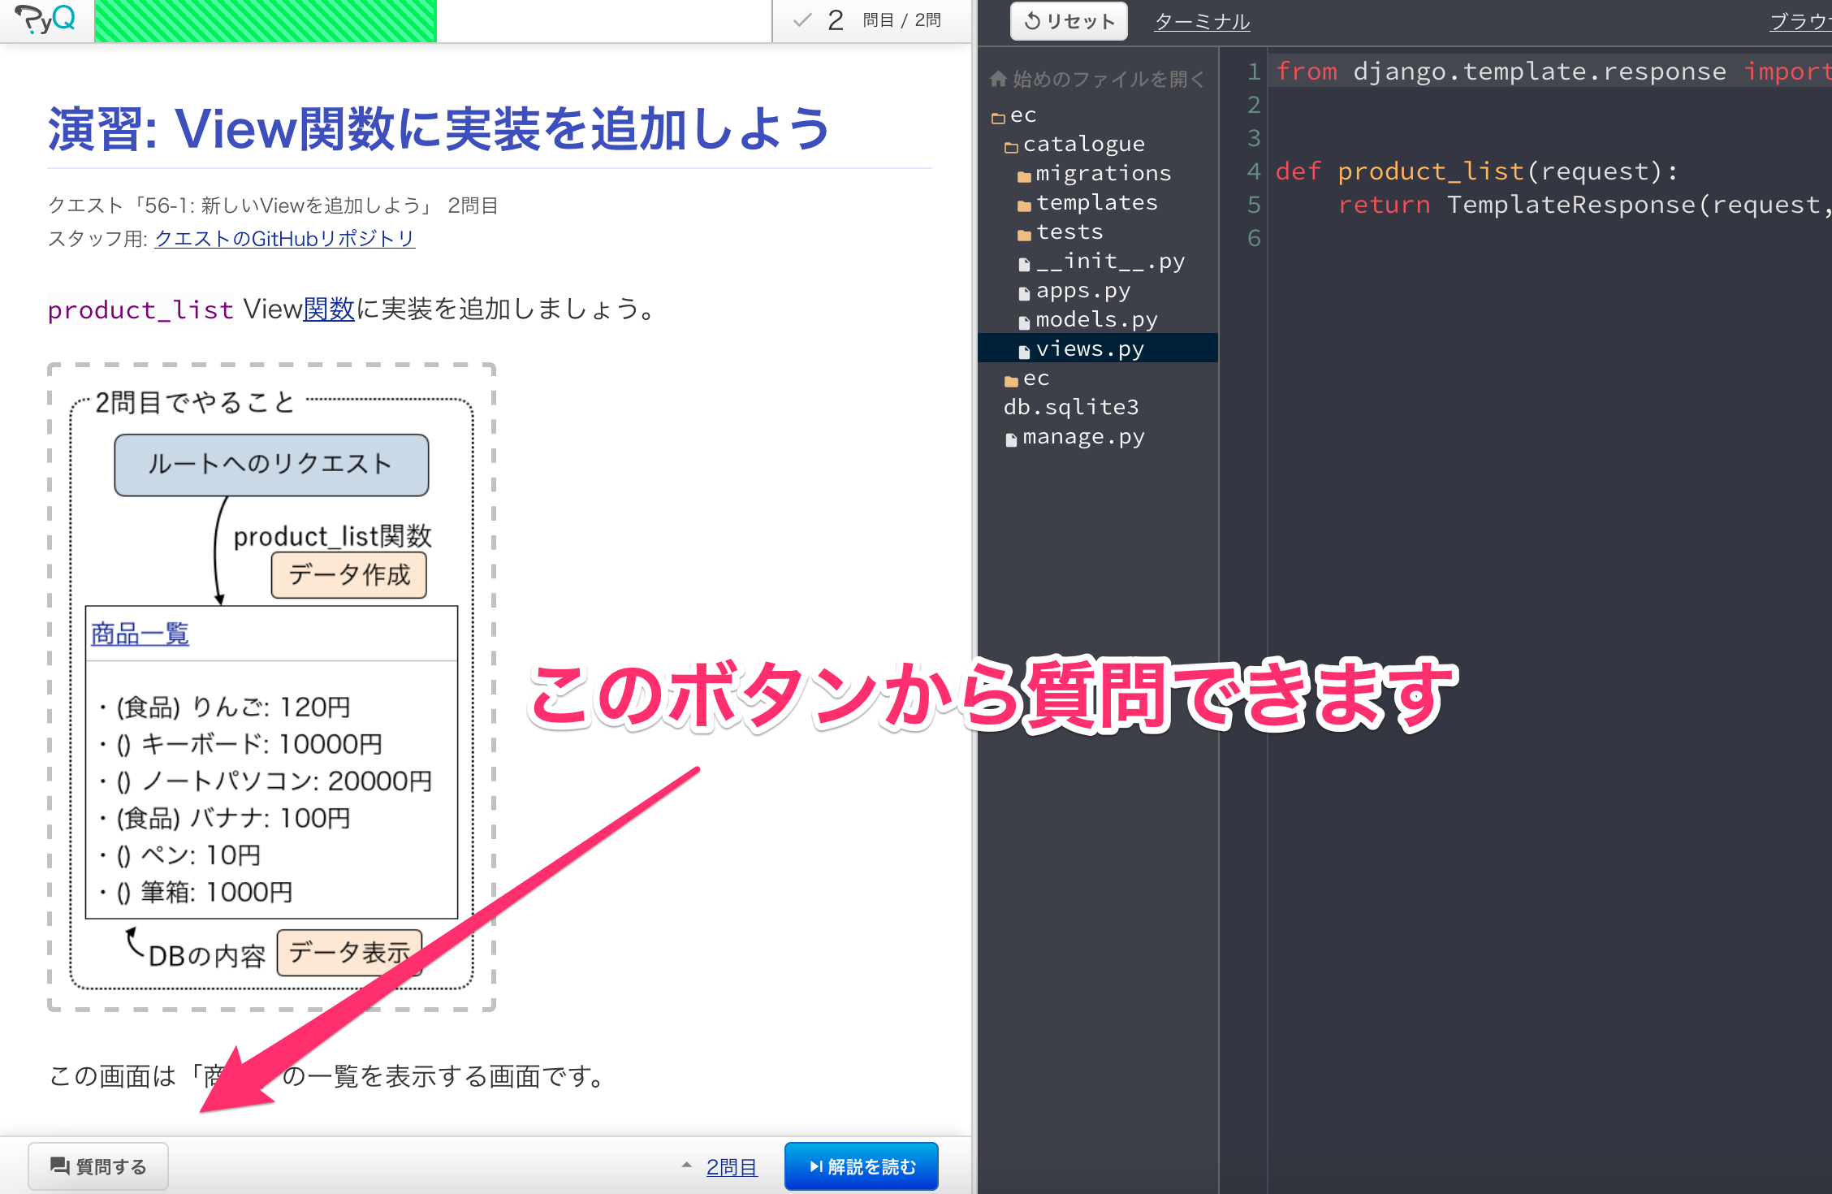Click the speech bubble icon on 質問する
Image resolution: width=1832 pixels, height=1194 pixels.
pos(61,1165)
